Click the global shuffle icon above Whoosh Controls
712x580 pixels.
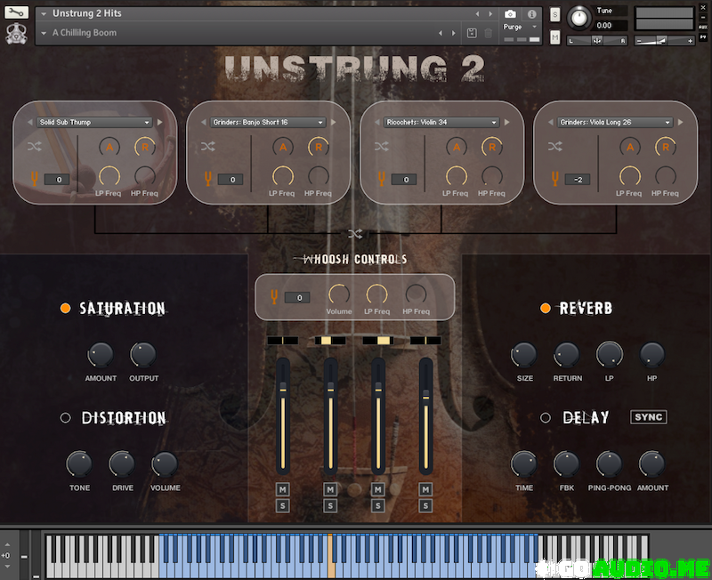(355, 234)
